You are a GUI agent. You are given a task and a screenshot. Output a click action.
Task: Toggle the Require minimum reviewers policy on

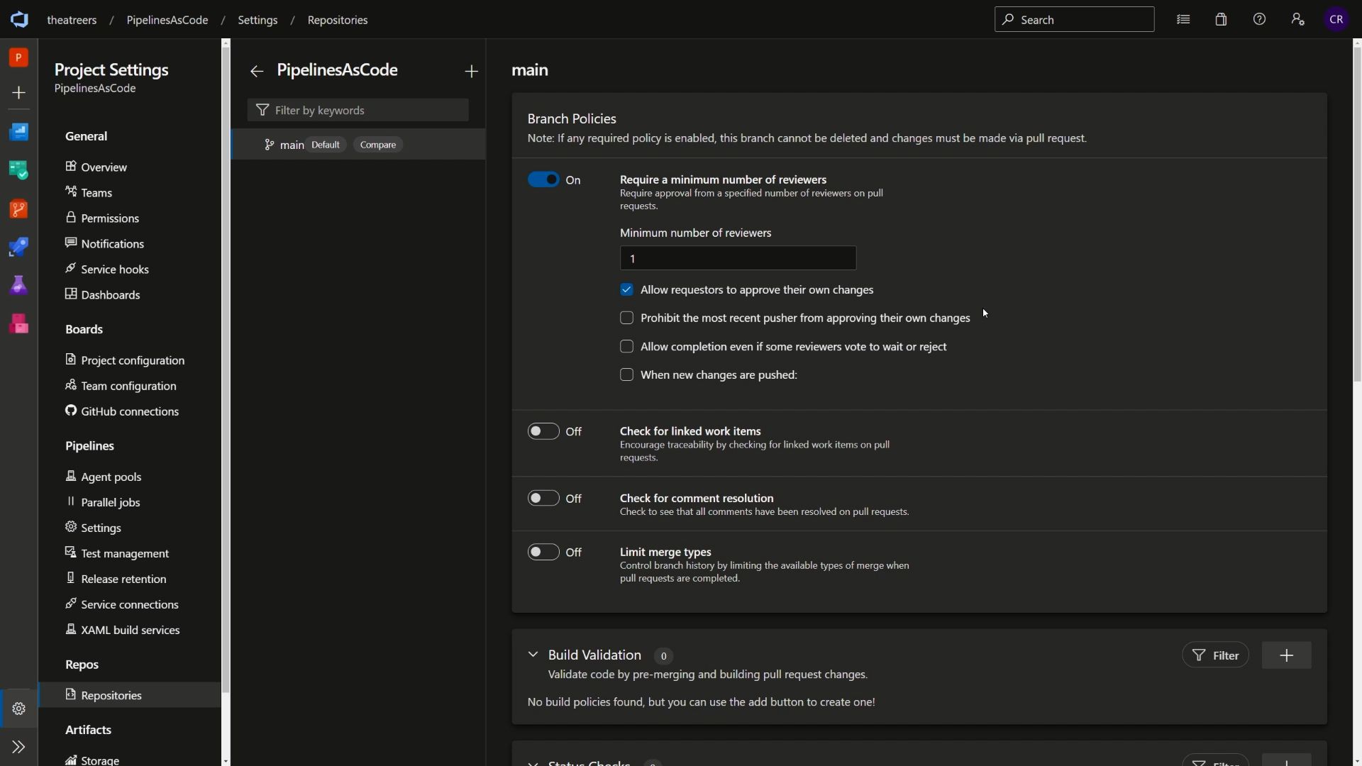coord(543,179)
